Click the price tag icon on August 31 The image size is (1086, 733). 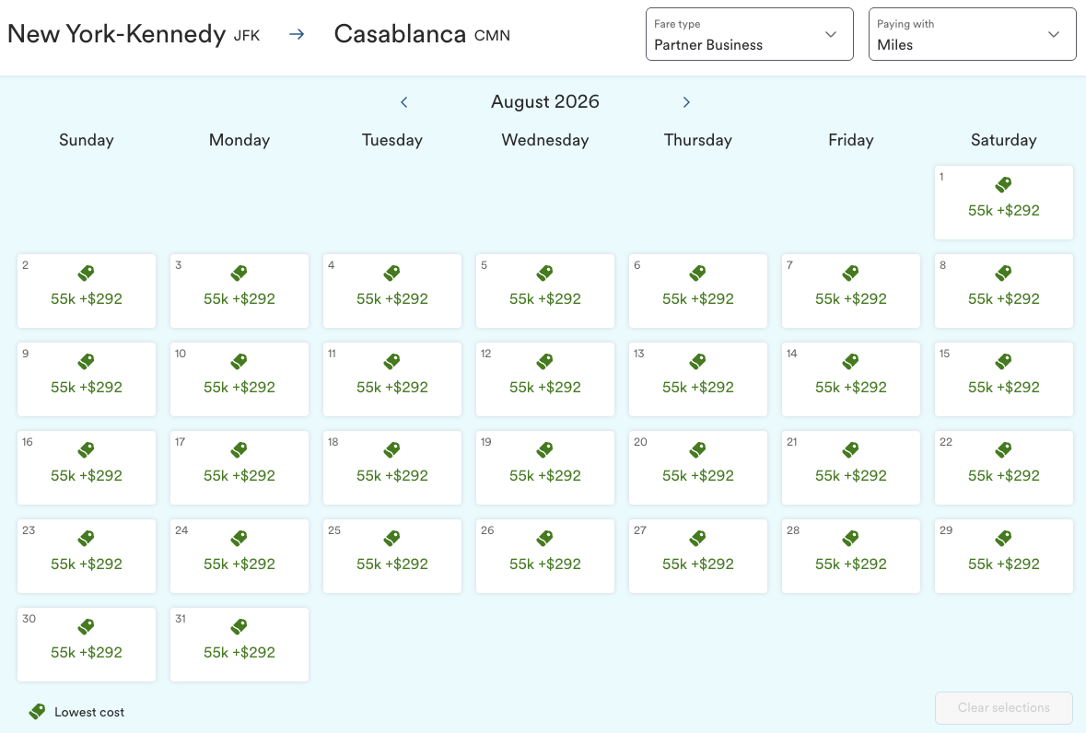tap(239, 626)
